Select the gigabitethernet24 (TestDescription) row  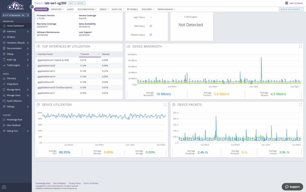79,88
